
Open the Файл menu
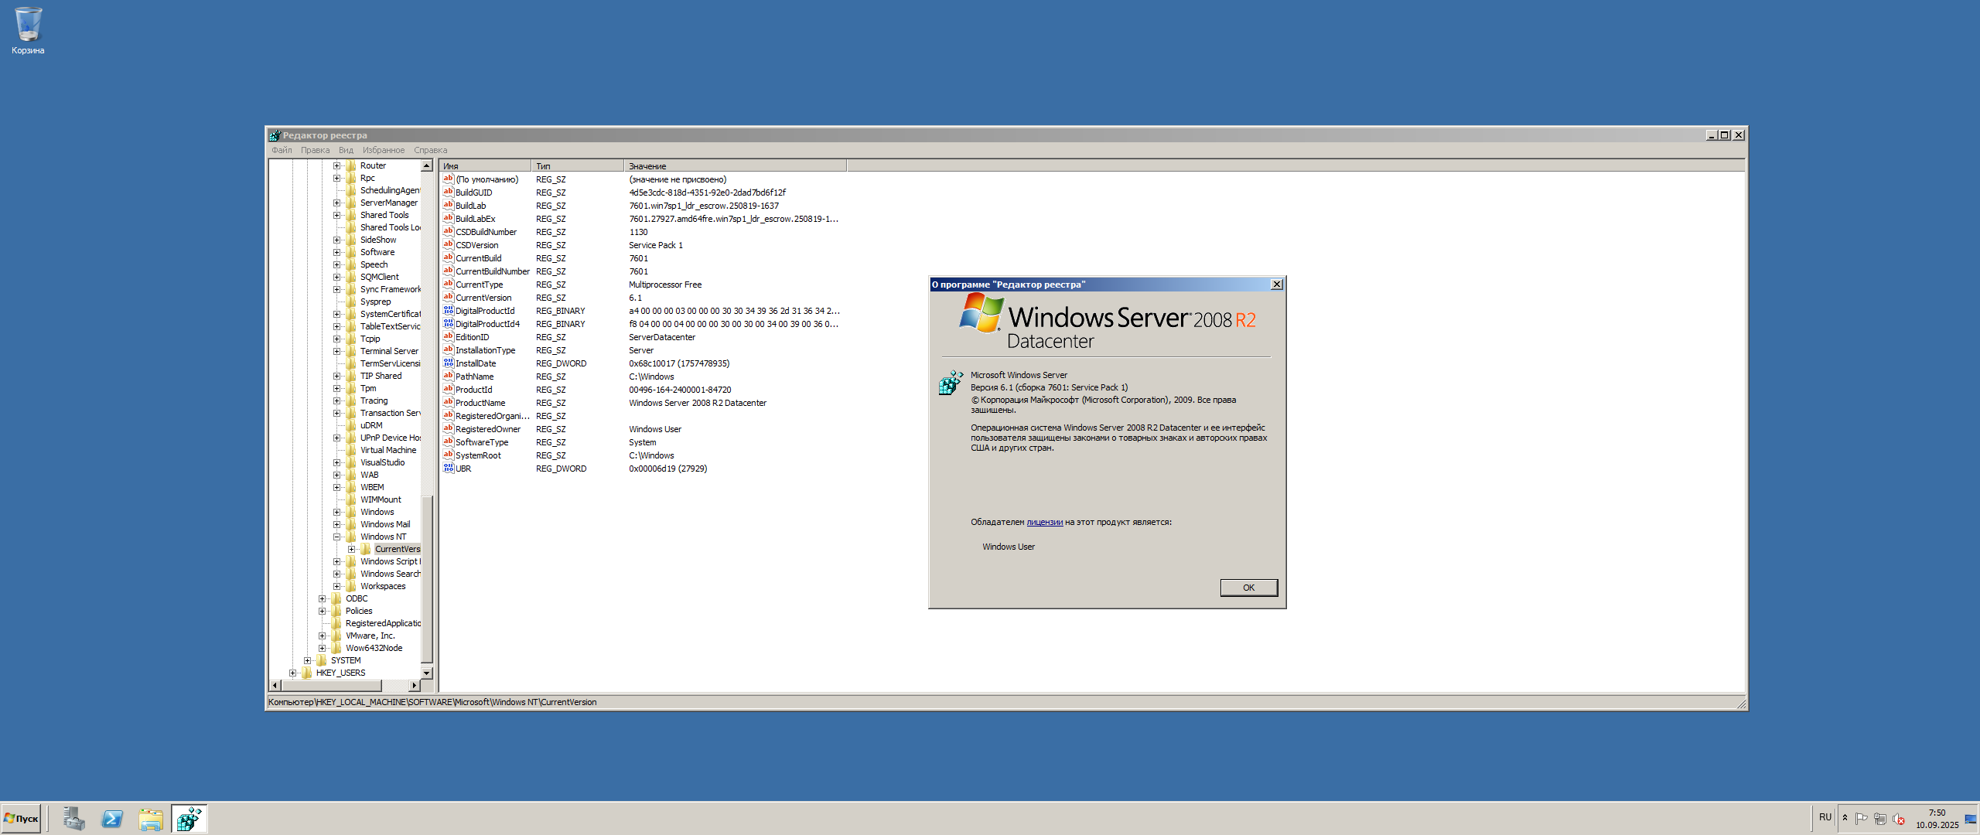click(282, 150)
